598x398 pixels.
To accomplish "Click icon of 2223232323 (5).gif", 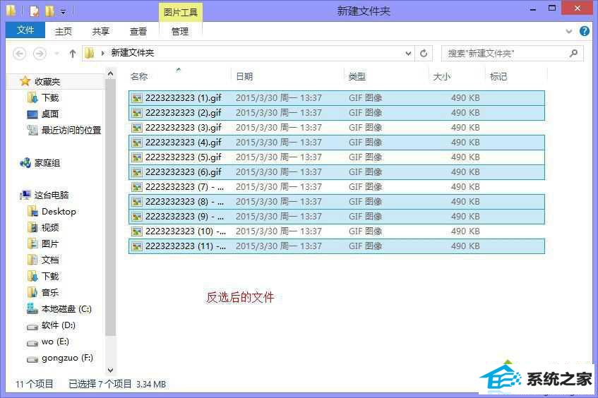I will 136,157.
